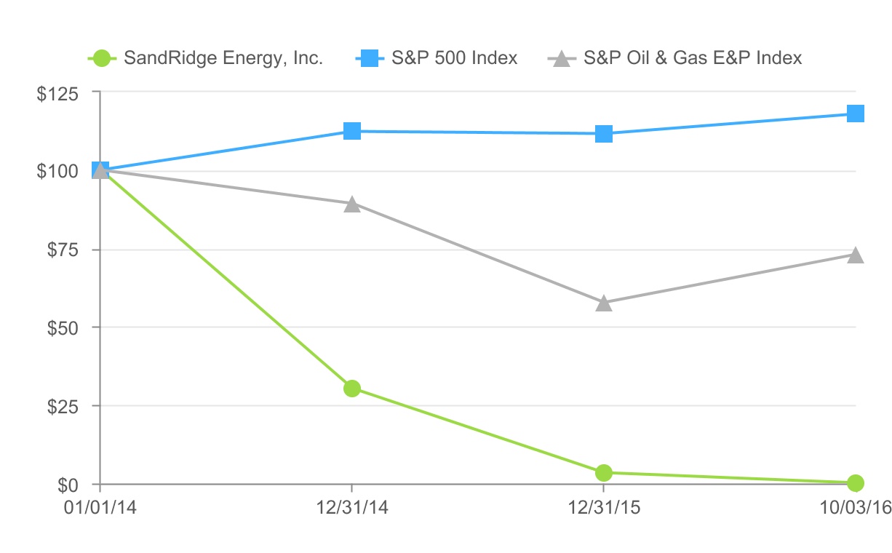Click the 12/31/14 x-axis date label
The height and width of the screenshot is (553, 892).
coord(352,509)
